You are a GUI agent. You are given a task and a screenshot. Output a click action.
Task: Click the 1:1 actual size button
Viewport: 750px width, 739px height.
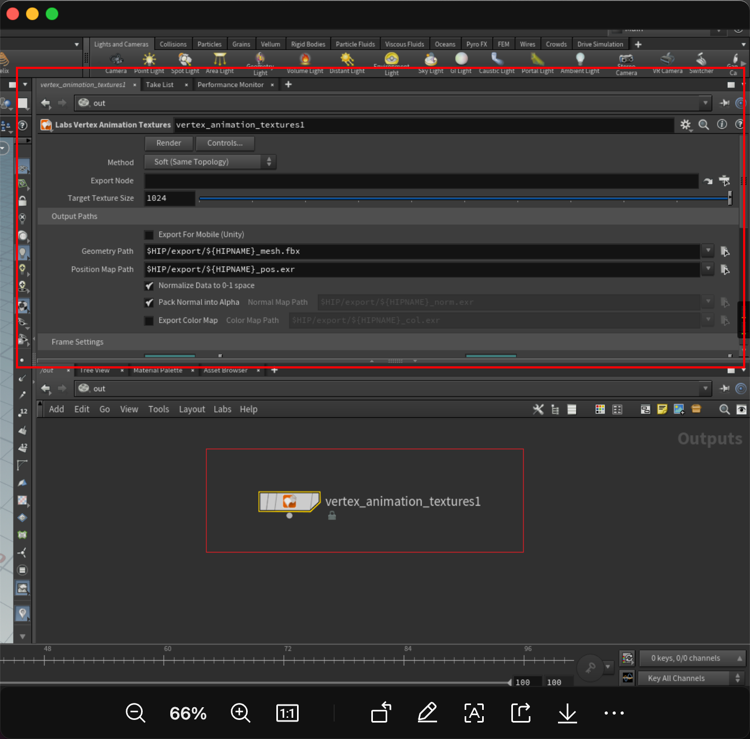pos(287,713)
